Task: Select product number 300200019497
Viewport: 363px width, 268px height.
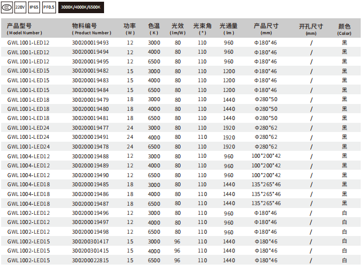Action: click(x=90, y=222)
